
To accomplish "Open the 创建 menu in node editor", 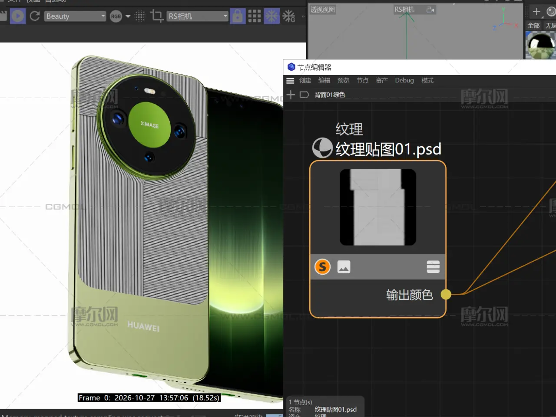I will click(305, 81).
